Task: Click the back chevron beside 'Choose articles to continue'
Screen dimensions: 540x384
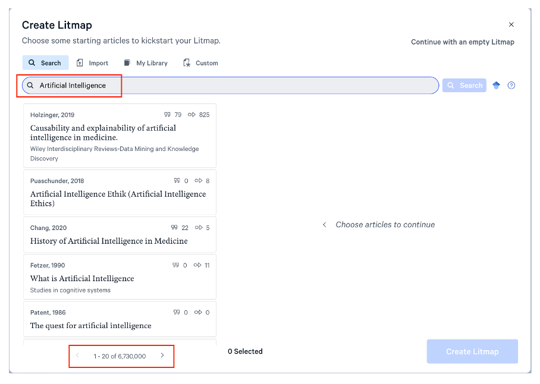Action: click(324, 225)
